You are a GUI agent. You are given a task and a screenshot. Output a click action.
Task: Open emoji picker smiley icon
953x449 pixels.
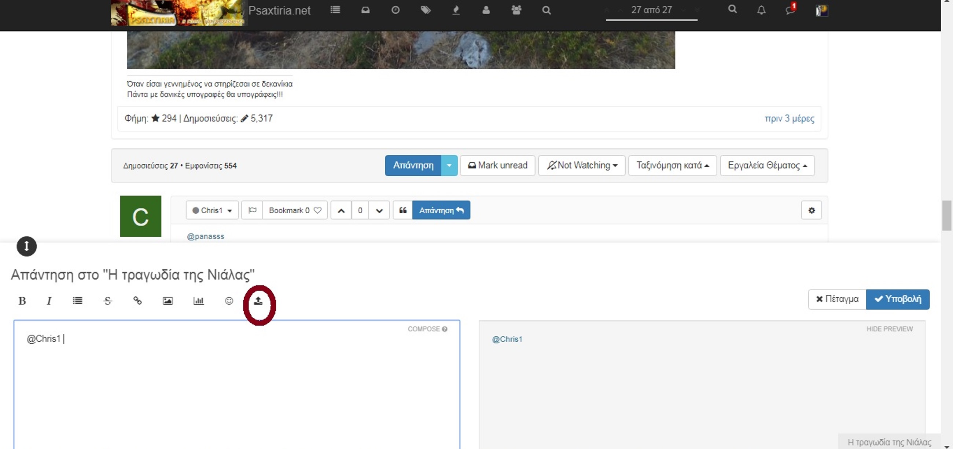(229, 301)
